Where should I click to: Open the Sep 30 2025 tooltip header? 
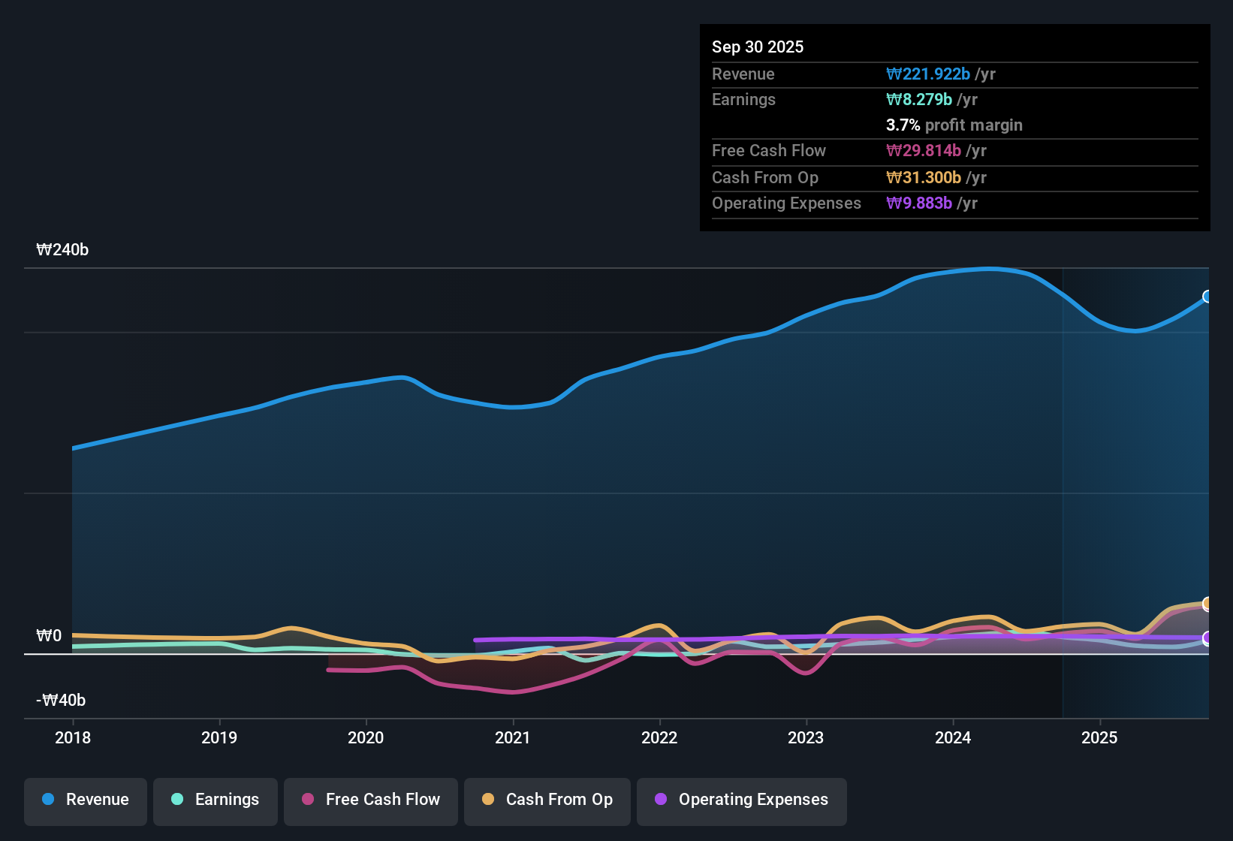(758, 47)
